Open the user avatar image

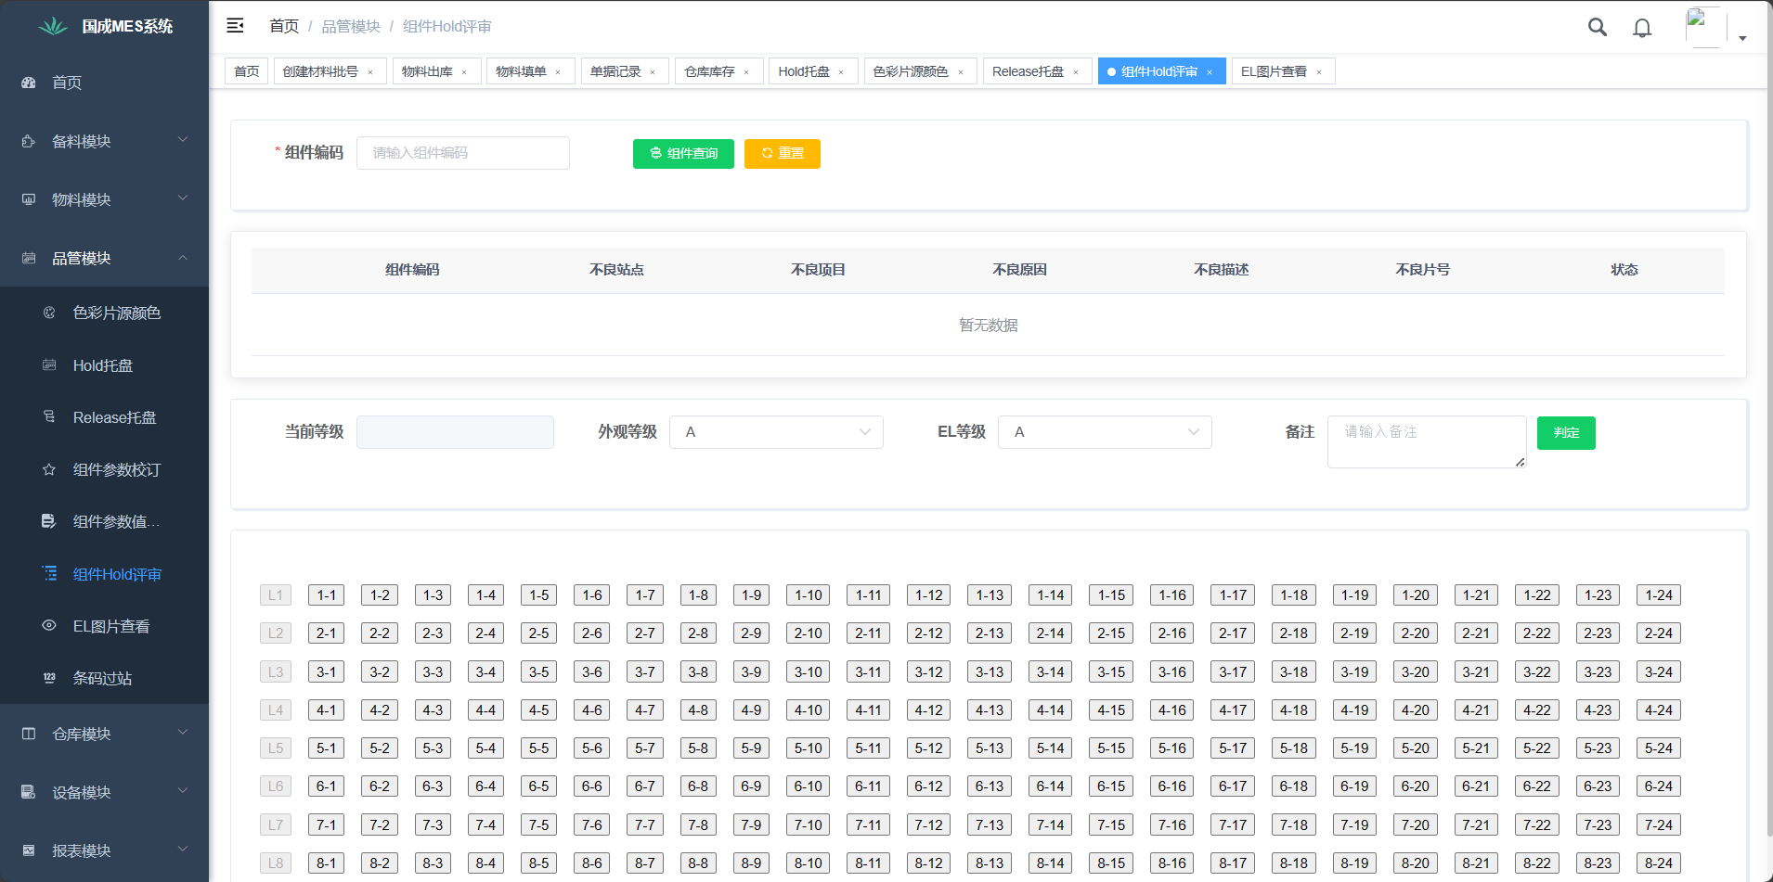[1705, 27]
